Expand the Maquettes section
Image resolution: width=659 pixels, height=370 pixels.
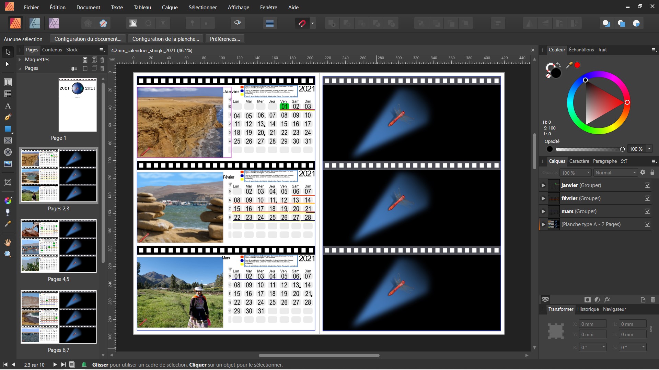(x=20, y=60)
